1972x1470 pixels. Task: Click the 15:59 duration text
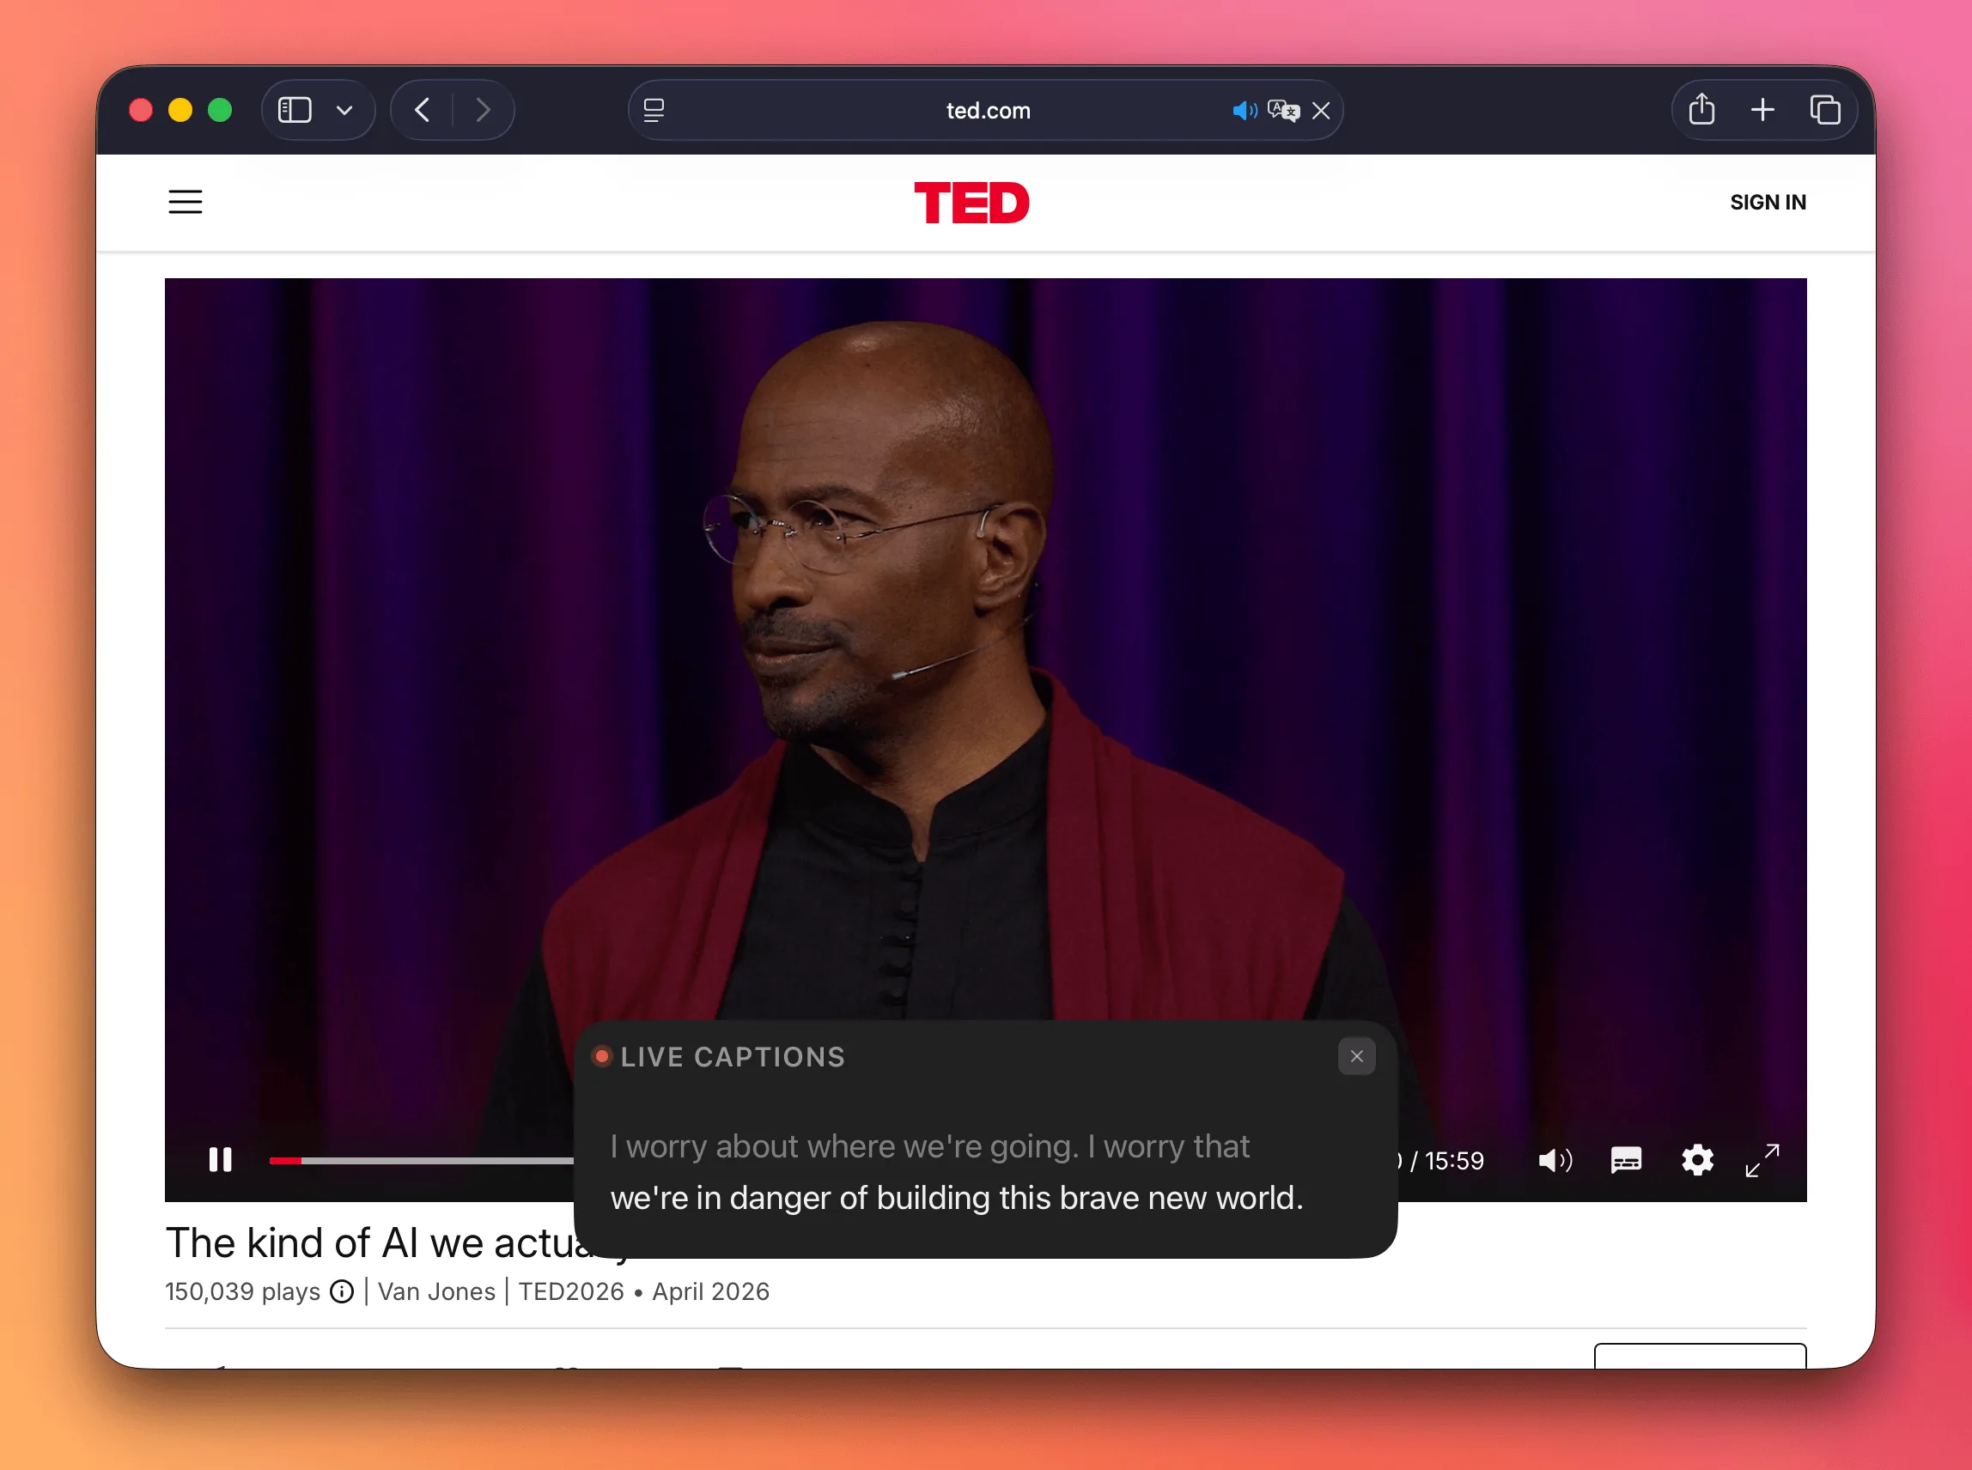tap(1454, 1160)
